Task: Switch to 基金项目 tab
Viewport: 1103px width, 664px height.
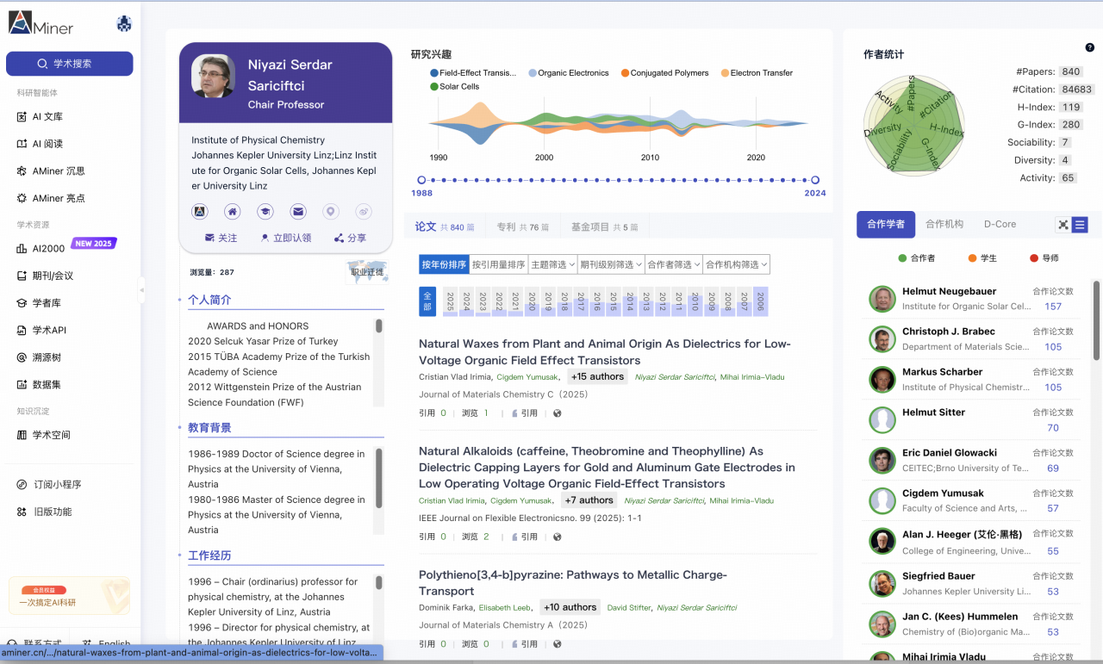Action: pos(605,227)
